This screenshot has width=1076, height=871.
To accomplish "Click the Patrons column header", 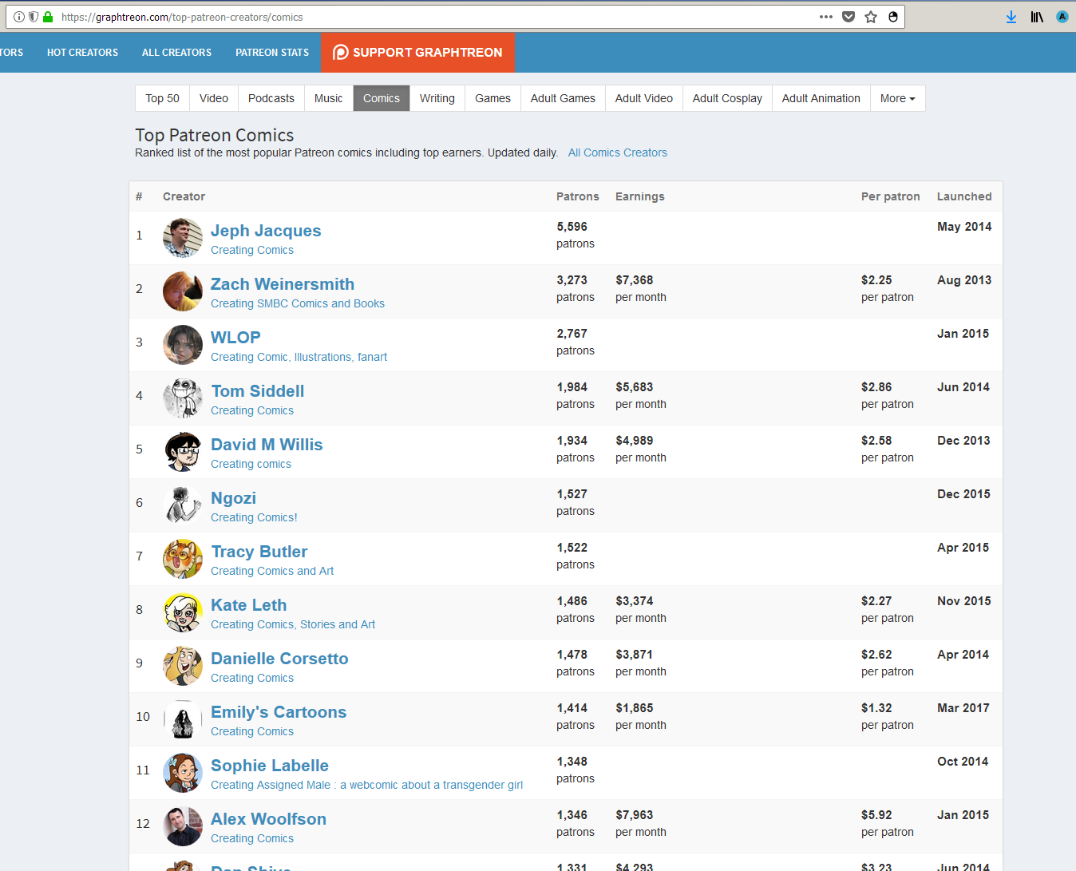I will pos(578,196).
